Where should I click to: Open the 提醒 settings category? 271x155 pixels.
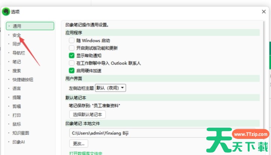[17, 97]
